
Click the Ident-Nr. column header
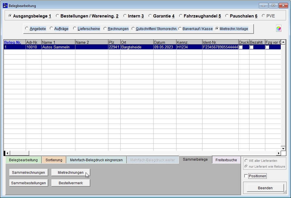click(220, 42)
